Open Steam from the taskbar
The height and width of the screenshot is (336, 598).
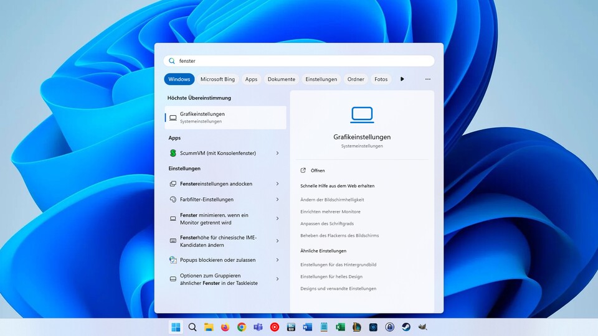pyautogui.click(x=406, y=327)
